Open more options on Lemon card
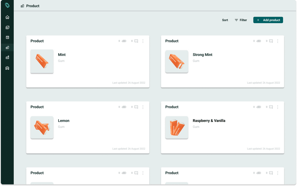 [x=143, y=107]
